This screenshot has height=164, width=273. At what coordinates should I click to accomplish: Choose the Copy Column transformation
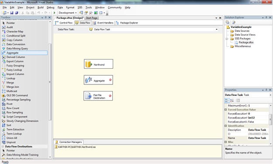[x=14, y=40]
